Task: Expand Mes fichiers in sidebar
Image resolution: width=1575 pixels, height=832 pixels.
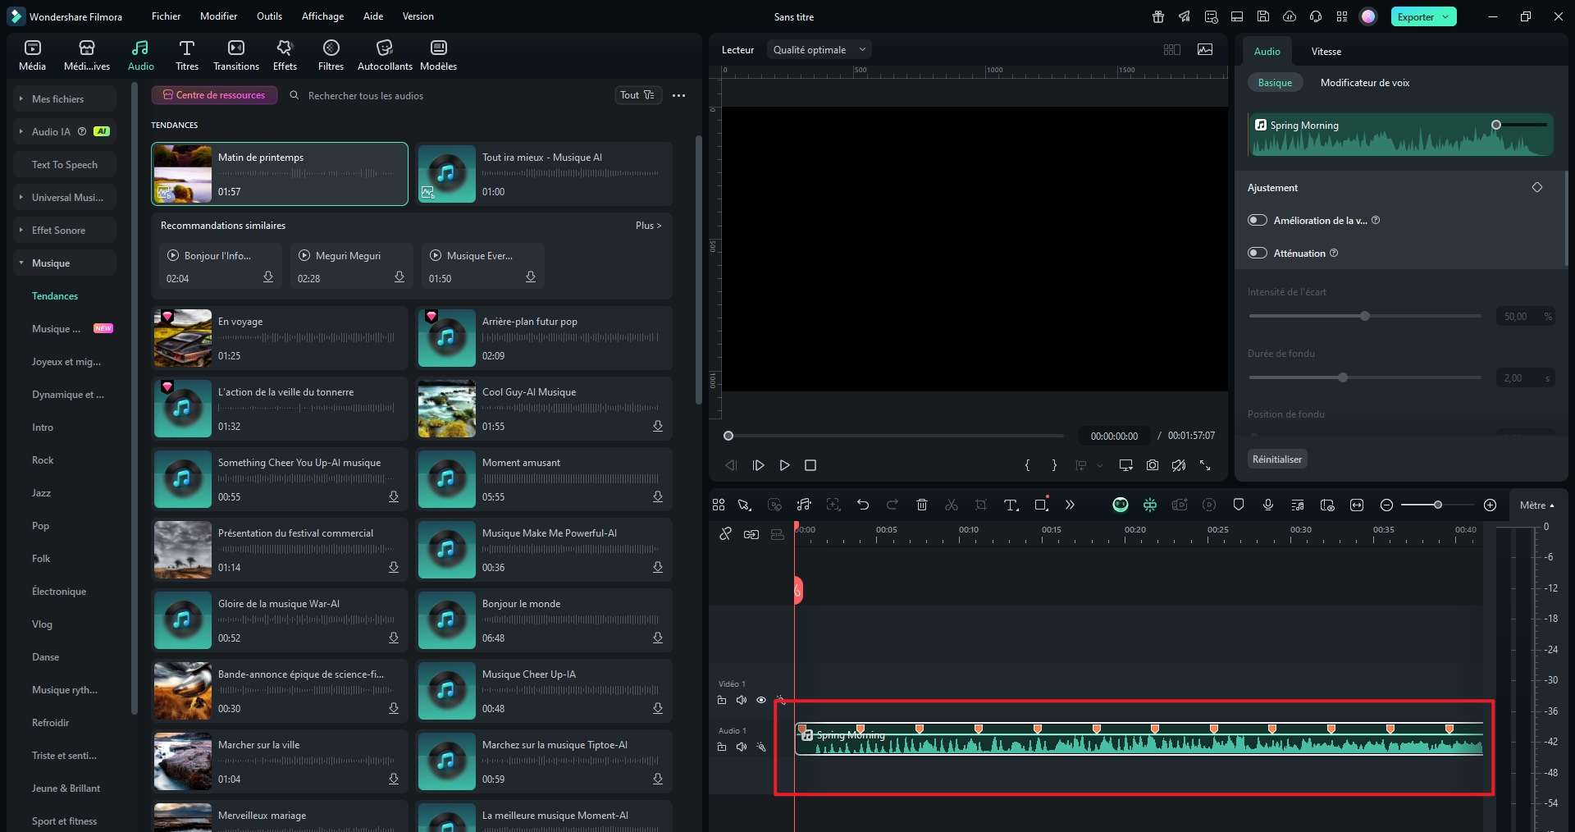Action: [x=64, y=98]
